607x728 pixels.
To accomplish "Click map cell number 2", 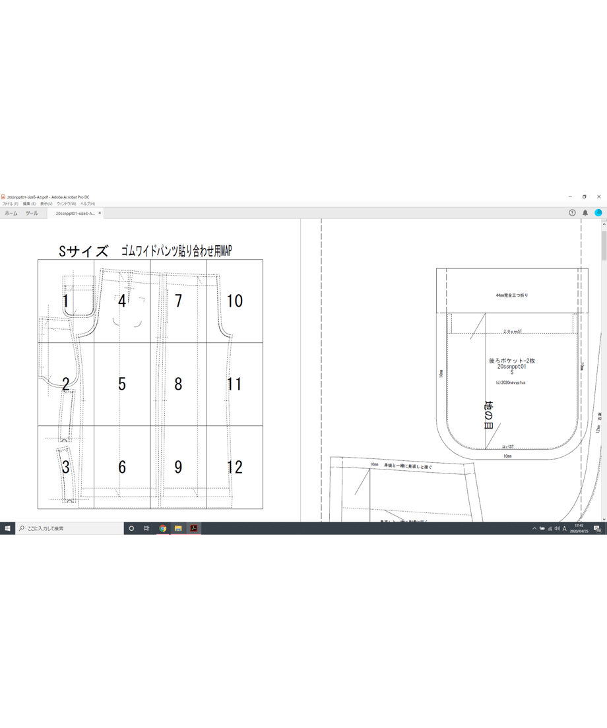I will point(65,384).
